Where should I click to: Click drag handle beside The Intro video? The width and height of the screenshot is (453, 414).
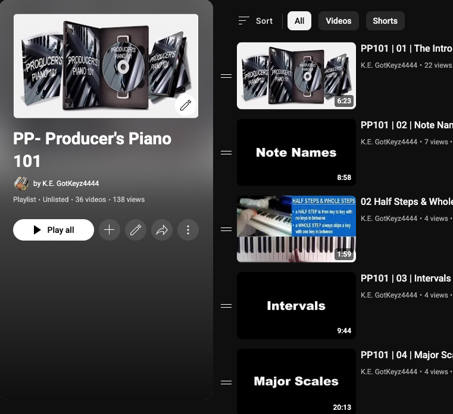[226, 76]
